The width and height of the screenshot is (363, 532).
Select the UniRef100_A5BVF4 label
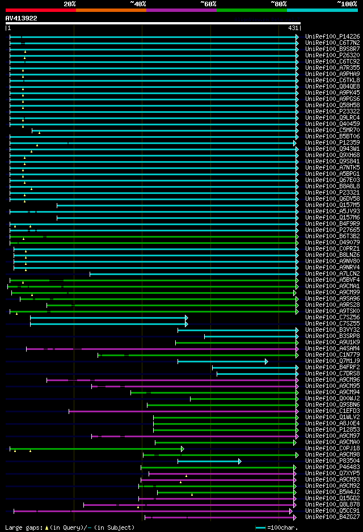pyautogui.click(x=332, y=280)
